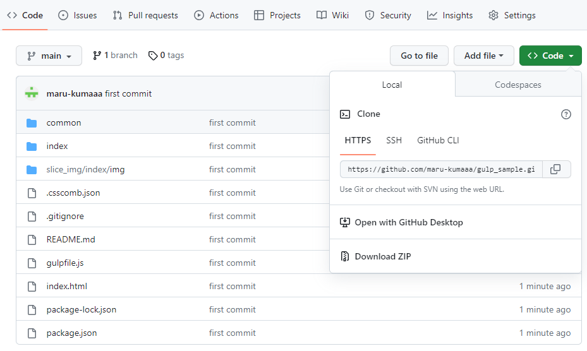The height and width of the screenshot is (351, 587).
Task: Click the package-lock.json file icon
Action: [32, 310]
